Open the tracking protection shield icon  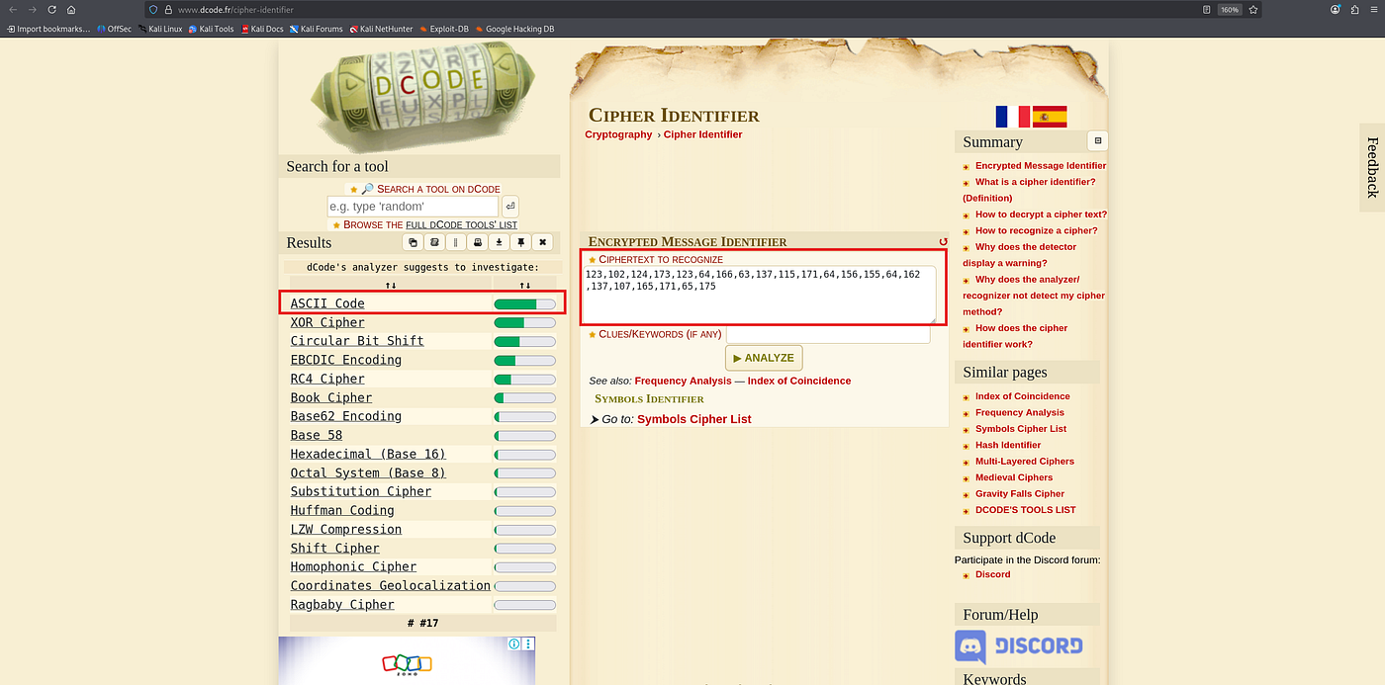153,9
